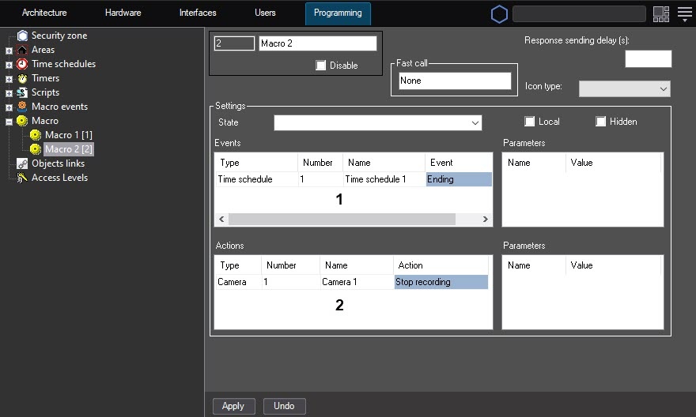Click the Scripts icon in tree

(22, 92)
